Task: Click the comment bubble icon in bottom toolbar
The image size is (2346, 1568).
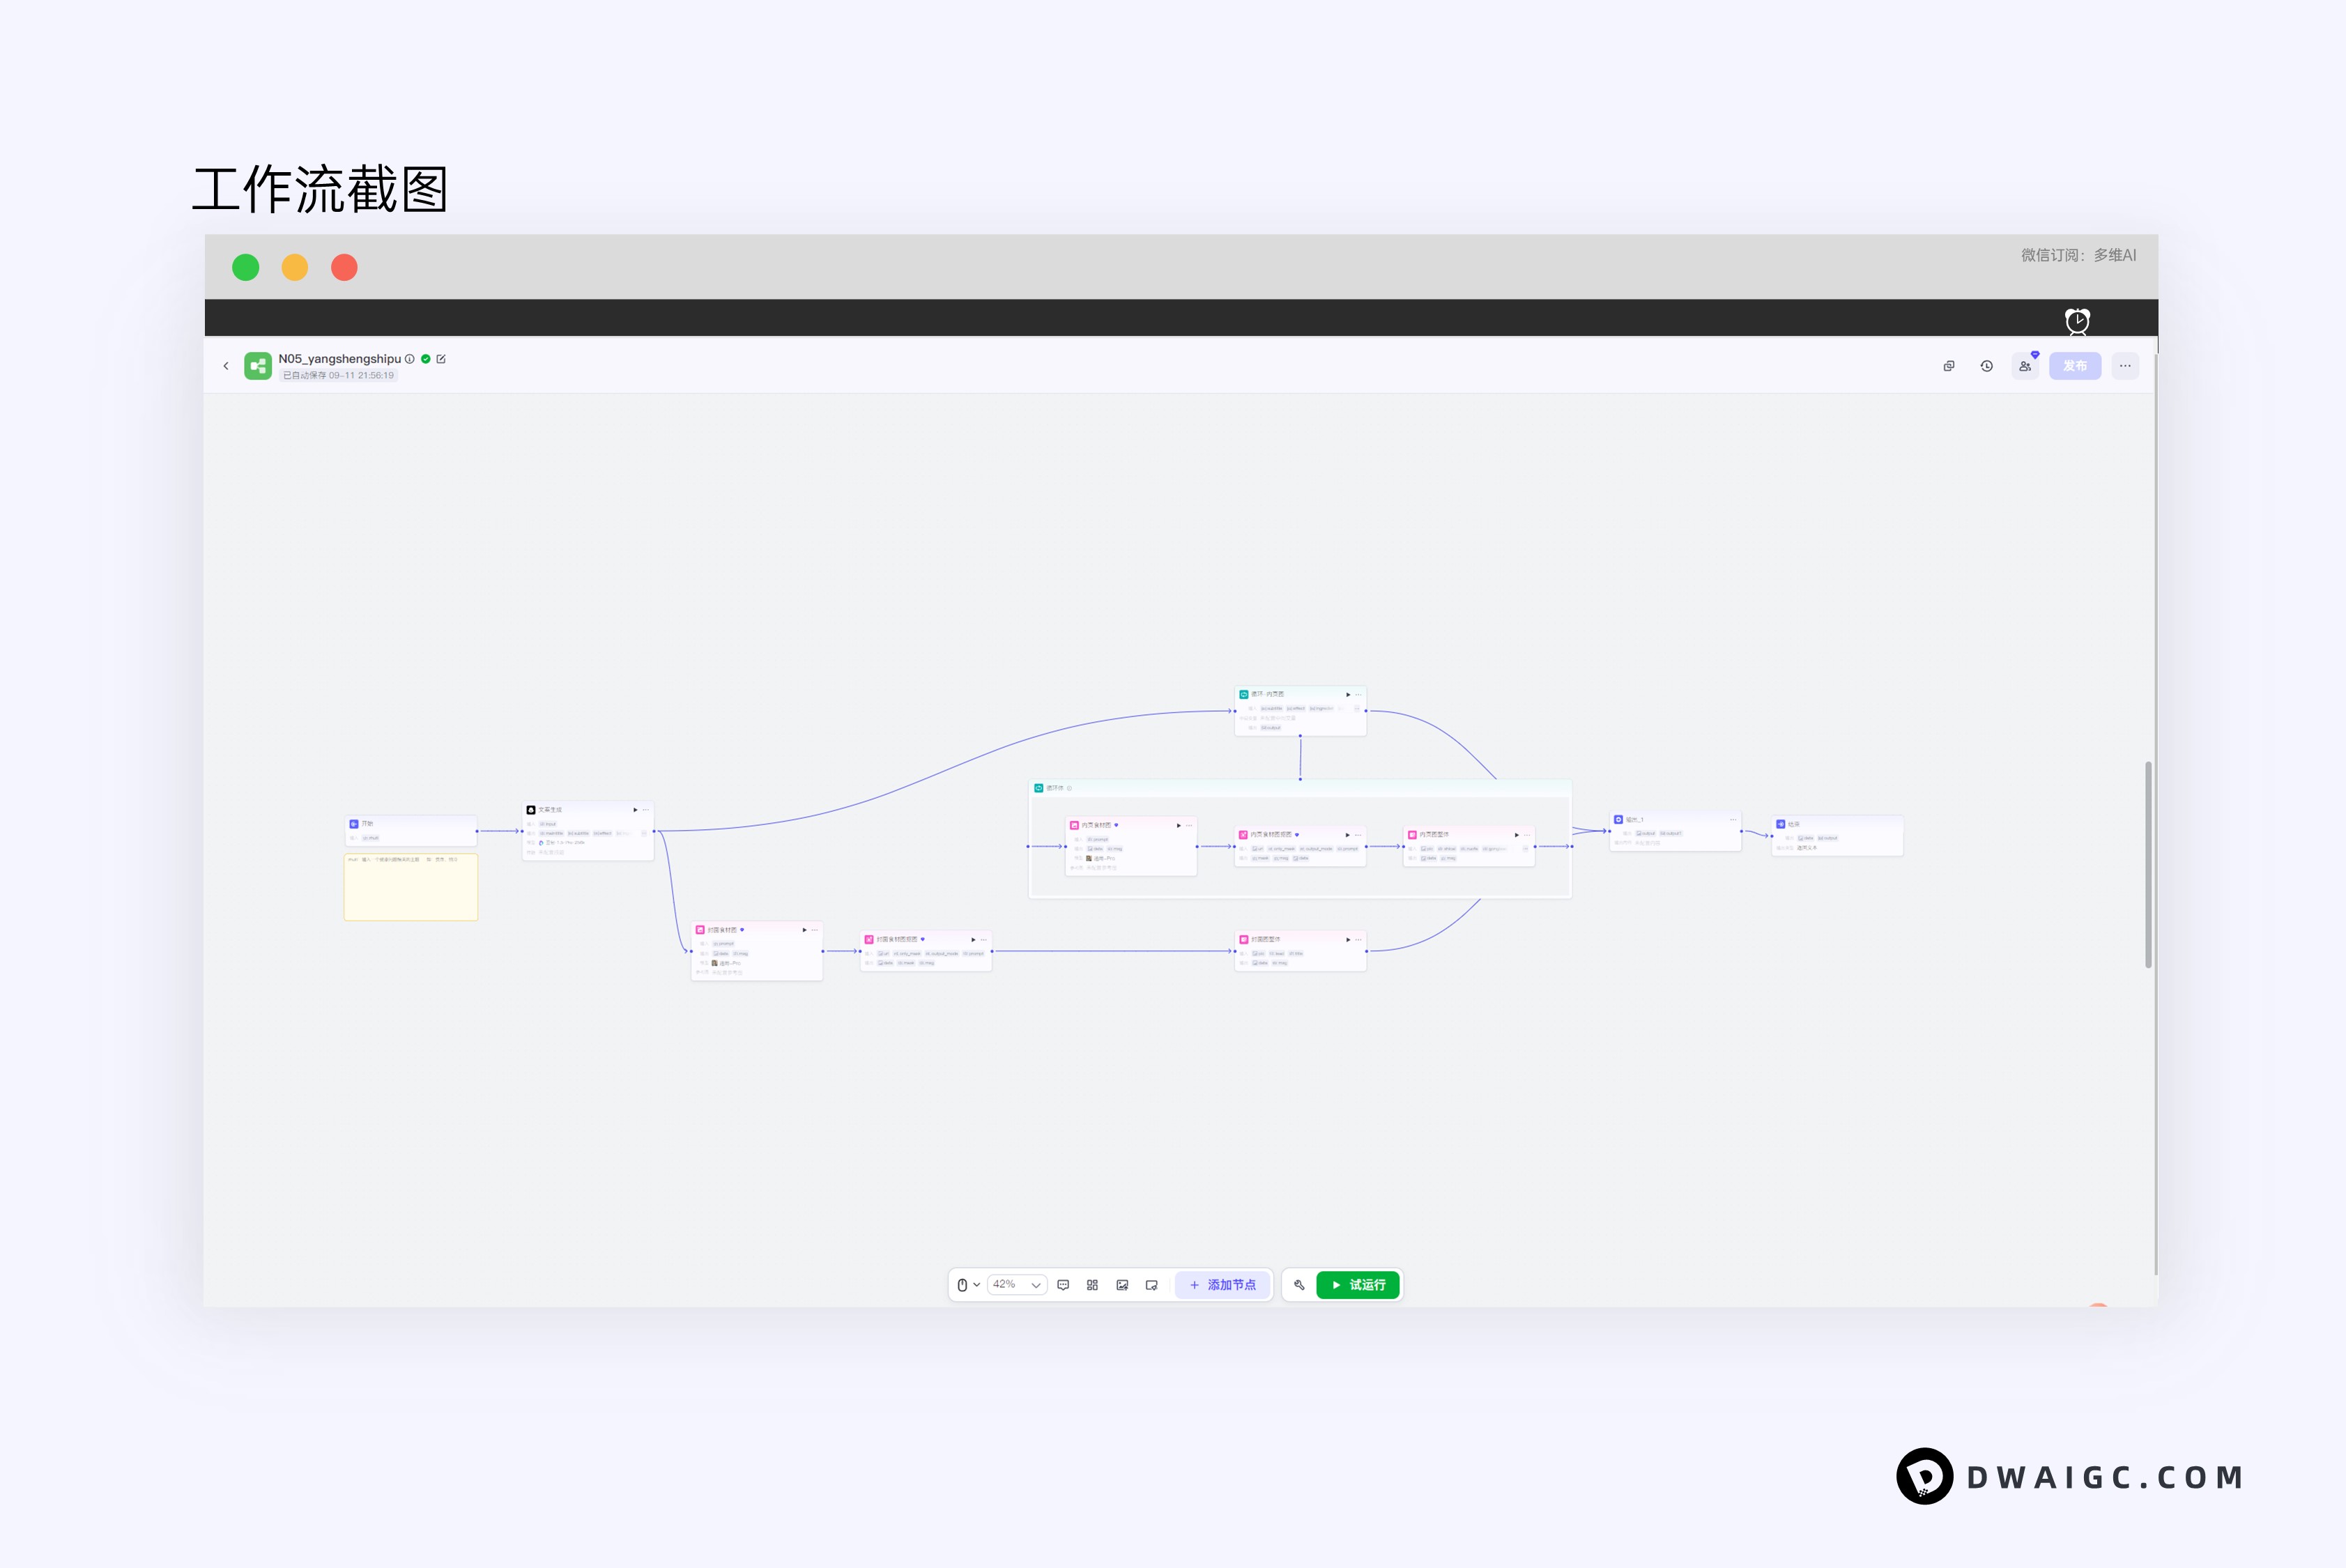Action: [x=1063, y=1285]
